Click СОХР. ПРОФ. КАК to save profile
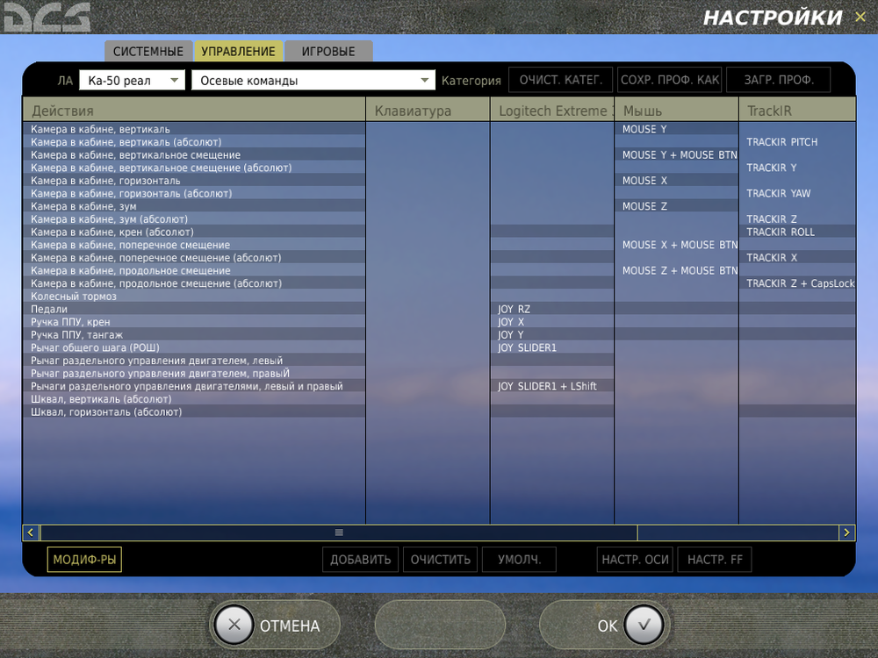Viewport: 878px width, 658px height. coord(669,79)
